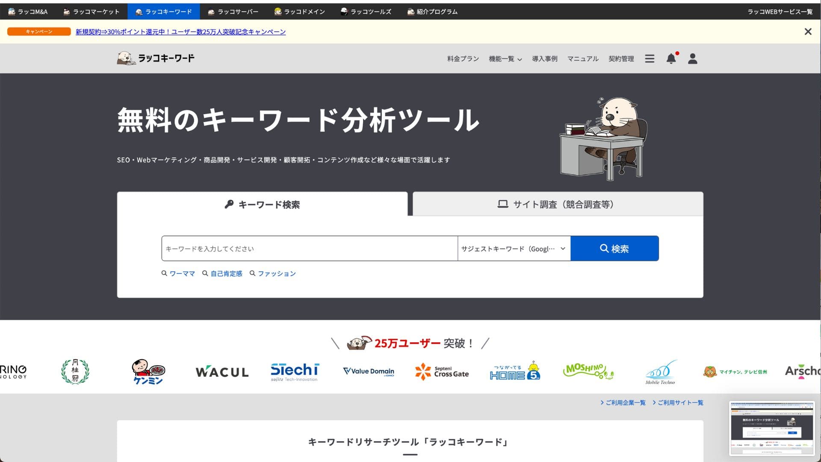Open the ラッコツールズ top bar link
Image resolution: width=821 pixels, height=462 pixels.
(366, 12)
